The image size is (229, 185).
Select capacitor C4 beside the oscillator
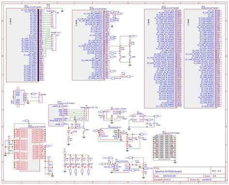tap(154, 124)
